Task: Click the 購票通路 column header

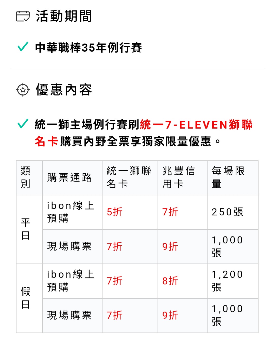Action: tap(72, 178)
